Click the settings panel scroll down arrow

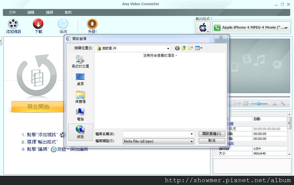tap(289, 155)
